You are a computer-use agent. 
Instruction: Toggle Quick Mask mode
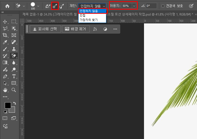tap(5, 118)
